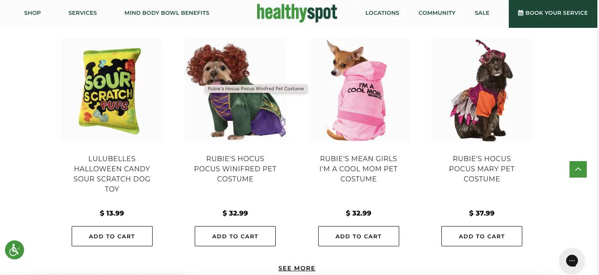Viewport: 599px width, 275px height.
Task: Open the Sour Scratch Pups toy image
Action: pos(112,90)
